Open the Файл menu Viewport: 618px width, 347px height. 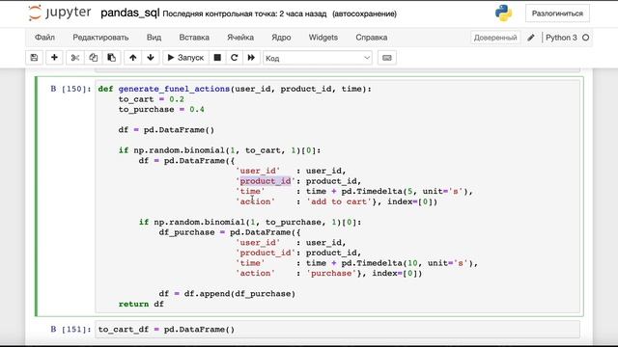click(44, 38)
